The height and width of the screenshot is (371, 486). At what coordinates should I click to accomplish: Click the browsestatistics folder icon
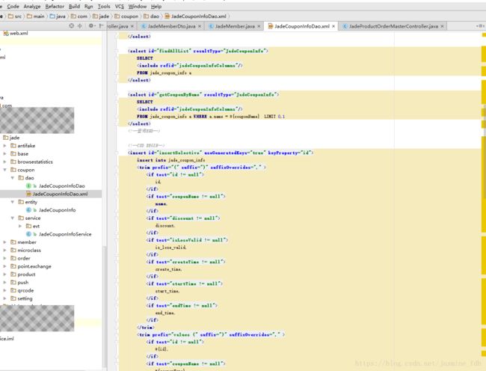click(x=13, y=162)
